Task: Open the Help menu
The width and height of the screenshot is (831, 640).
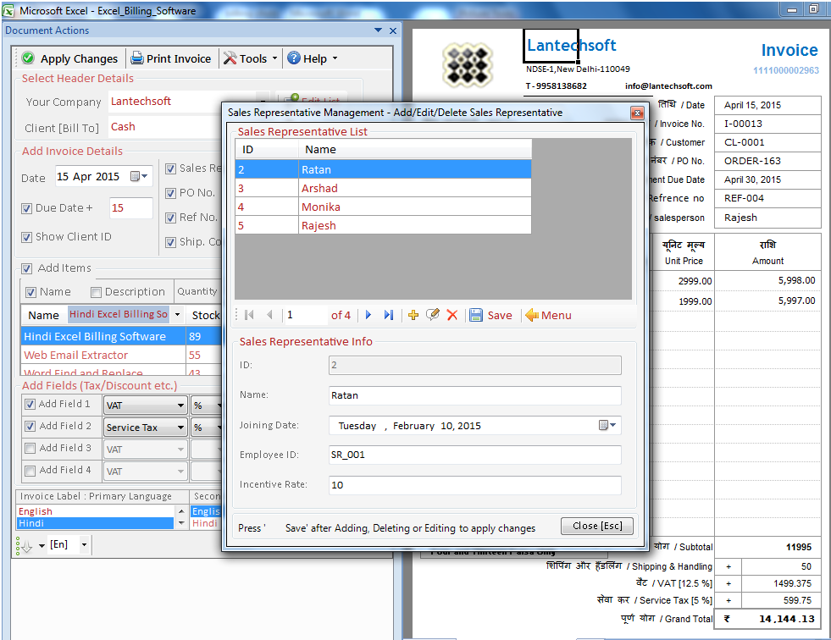Action: (x=313, y=58)
